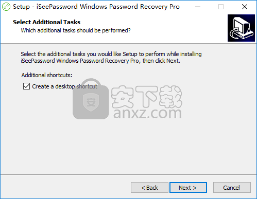Viewport: 257px width, 199px height.
Task: Click the iSeePassword key icon in title bar
Action: [6, 7]
